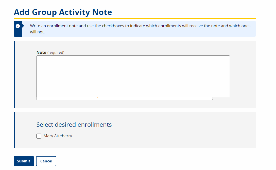Screen dimensions: 276x170
Task: Click the Note field label
Action: coord(41,52)
